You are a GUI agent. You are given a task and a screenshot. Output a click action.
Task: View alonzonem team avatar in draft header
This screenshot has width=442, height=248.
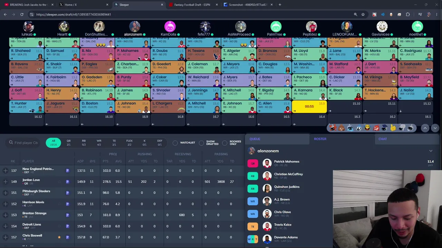coord(134,27)
